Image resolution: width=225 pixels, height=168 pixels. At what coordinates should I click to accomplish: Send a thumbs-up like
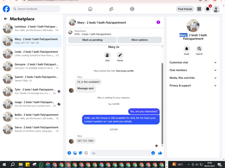click(160, 153)
